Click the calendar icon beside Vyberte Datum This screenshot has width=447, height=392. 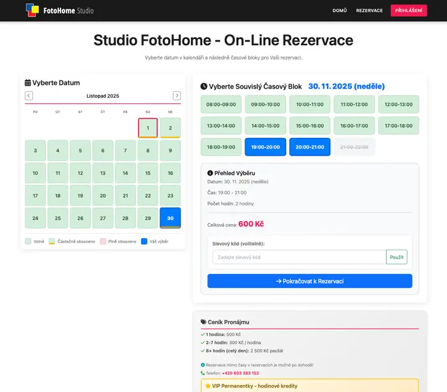coord(27,82)
